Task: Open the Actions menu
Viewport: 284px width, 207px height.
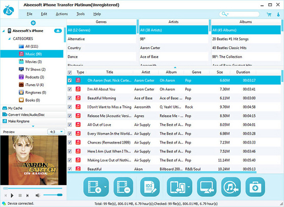Action: [x=62, y=14]
